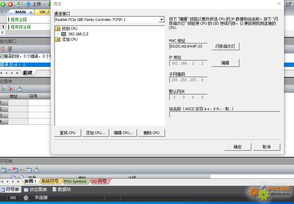Click the CPU device icon beside 192.168.2.2
Image resolution: width=294 pixels, height=204 pixels.
tap(64, 34)
